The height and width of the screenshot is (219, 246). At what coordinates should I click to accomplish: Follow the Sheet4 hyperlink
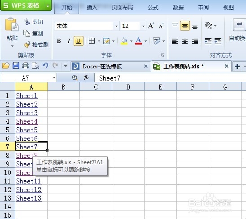click(27, 121)
